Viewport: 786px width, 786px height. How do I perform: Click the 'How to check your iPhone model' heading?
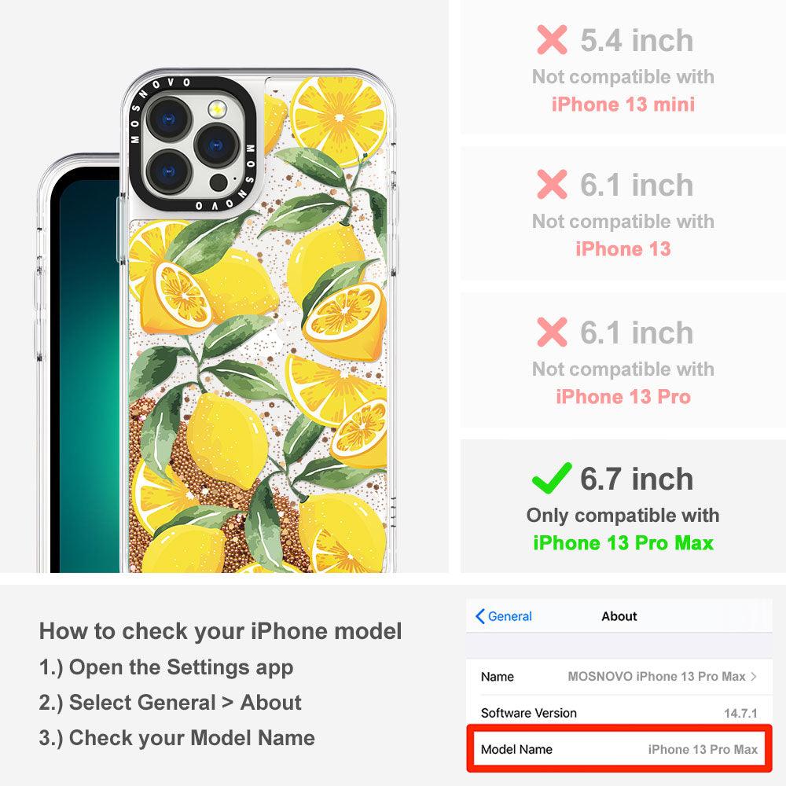click(221, 630)
